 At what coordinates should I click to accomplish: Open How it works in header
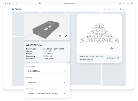(x=108, y=9)
